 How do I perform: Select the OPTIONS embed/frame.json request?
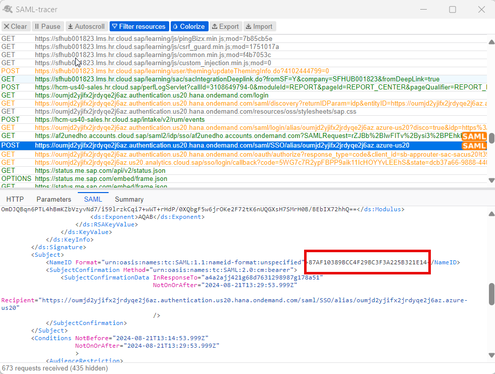pos(243,179)
